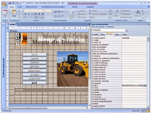
Task: Select the Datos property sheet tab
Action: click(x=102, y=34)
